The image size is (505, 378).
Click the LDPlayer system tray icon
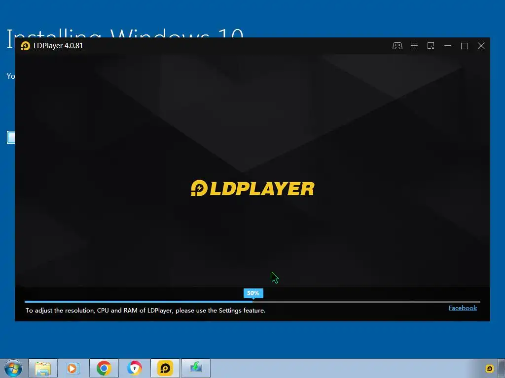click(x=490, y=369)
